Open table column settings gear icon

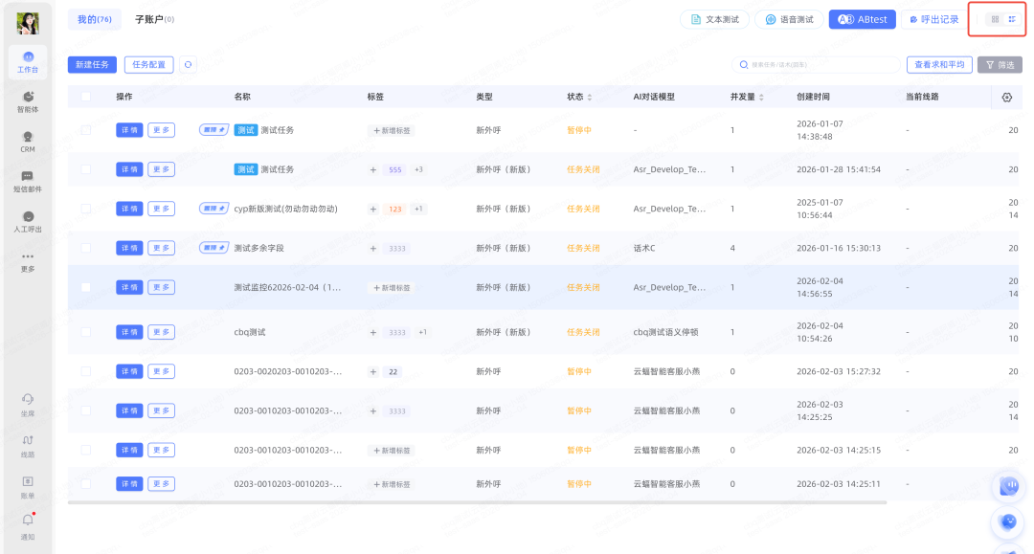(1006, 97)
